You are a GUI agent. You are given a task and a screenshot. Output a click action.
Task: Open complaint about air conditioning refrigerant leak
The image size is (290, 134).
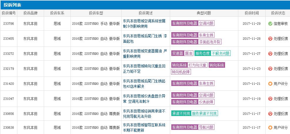coord(144,24)
